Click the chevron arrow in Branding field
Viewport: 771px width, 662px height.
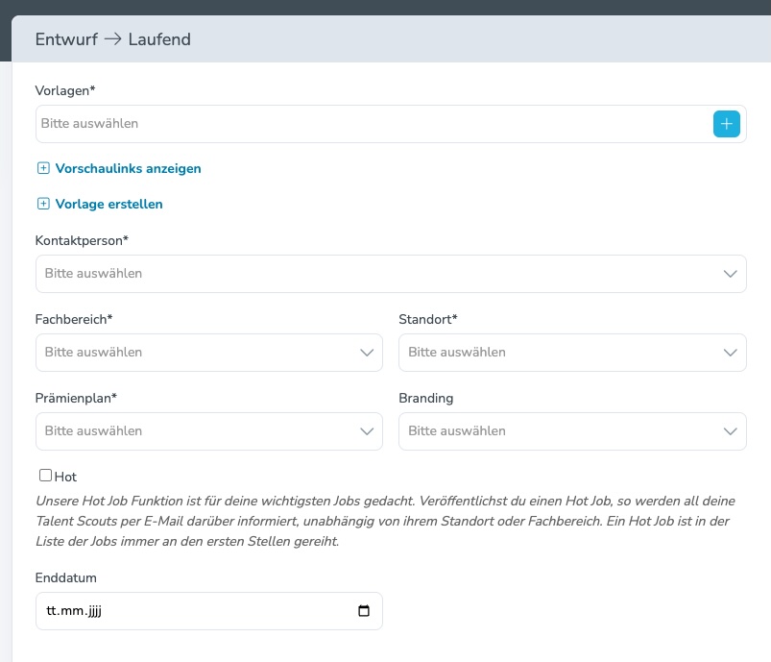(x=730, y=431)
